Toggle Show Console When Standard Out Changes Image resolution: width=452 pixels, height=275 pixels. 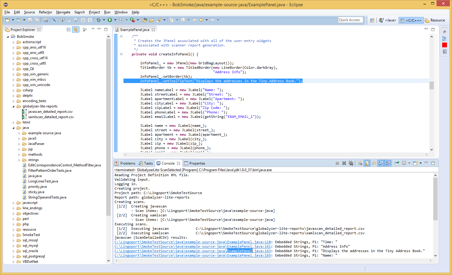381,163
